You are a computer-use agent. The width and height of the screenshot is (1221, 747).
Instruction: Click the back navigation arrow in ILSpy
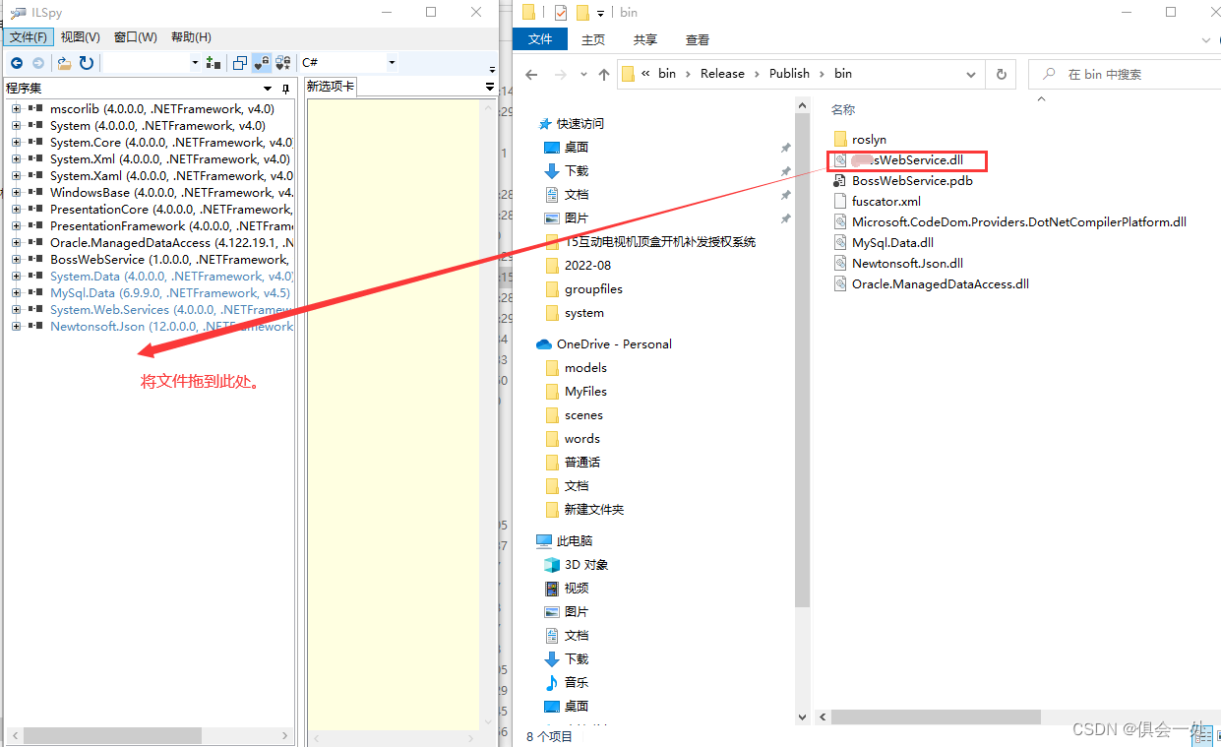[16, 62]
